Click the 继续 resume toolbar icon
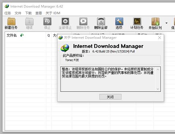This screenshot has width=175, height=134. pos(29,21)
